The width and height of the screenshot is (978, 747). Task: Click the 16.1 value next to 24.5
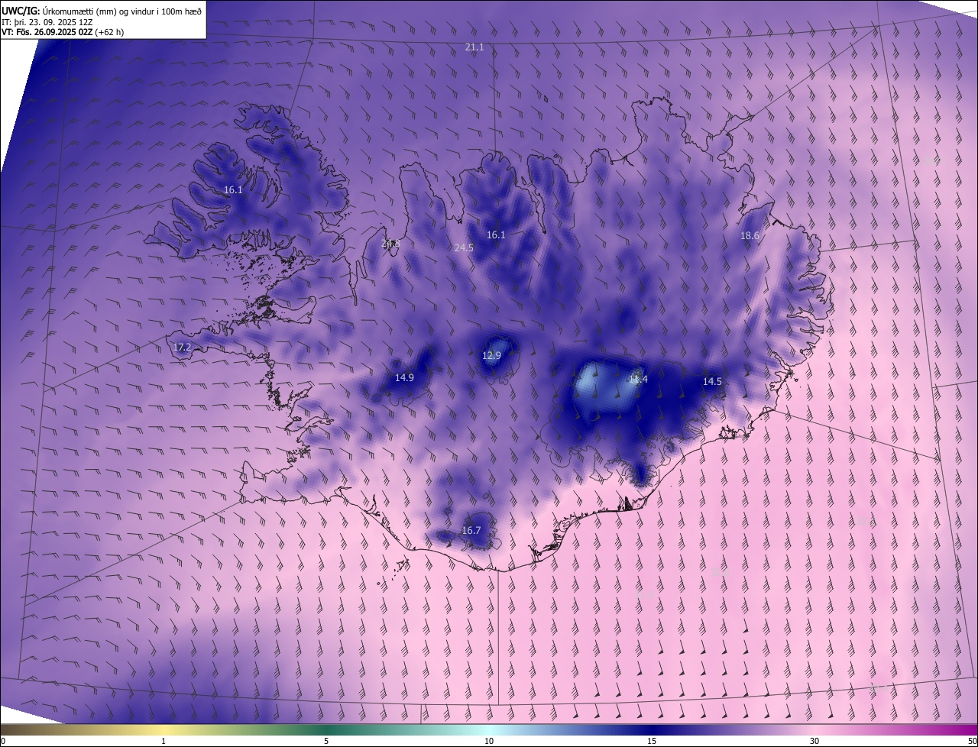pyautogui.click(x=496, y=235)
